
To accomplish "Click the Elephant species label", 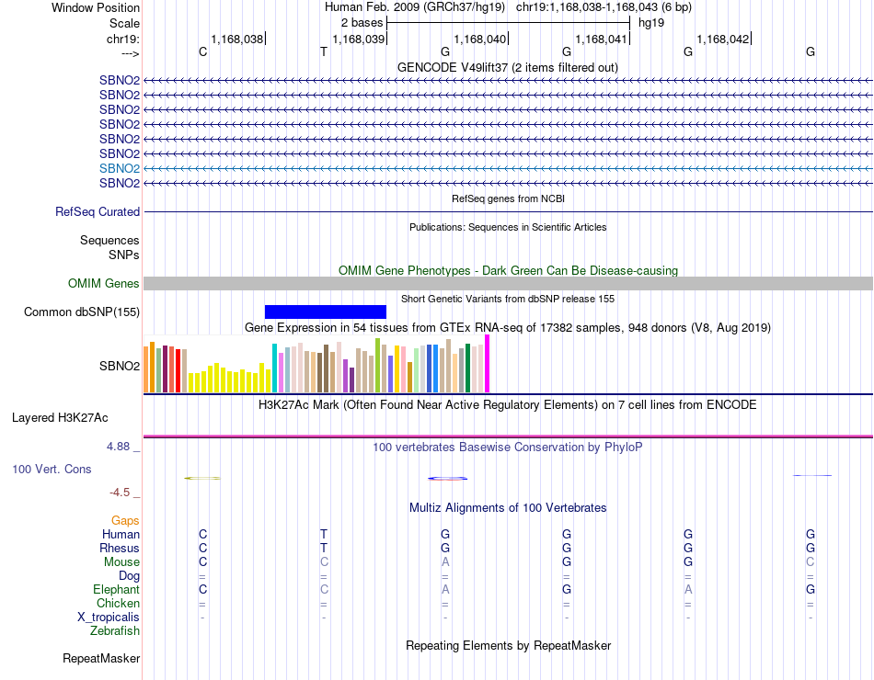I will 117,589.
